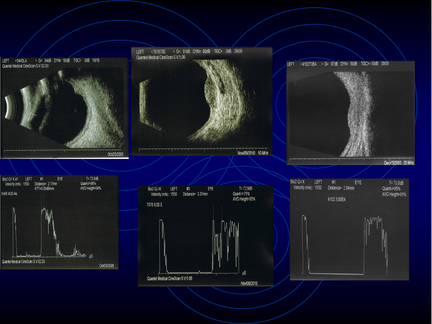The width and height of the screenshot is (432, 324).
Task: Click the '<5445L4' ID text
Action: (x=21, y=61)
